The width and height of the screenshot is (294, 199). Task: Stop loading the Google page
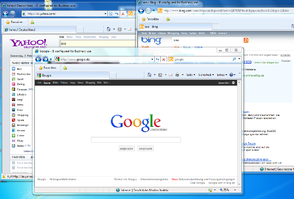[164, 59]
